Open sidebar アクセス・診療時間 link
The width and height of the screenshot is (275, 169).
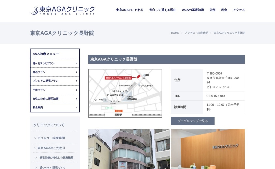pos(51,138)
